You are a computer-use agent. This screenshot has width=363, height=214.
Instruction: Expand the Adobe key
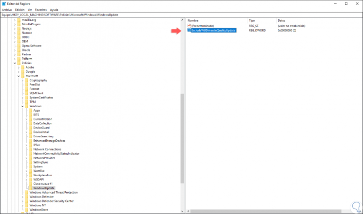pos(19,67)
